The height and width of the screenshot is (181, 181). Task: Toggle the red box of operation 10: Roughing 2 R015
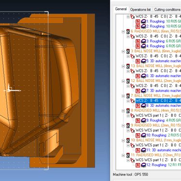click(x=138, y=136)
